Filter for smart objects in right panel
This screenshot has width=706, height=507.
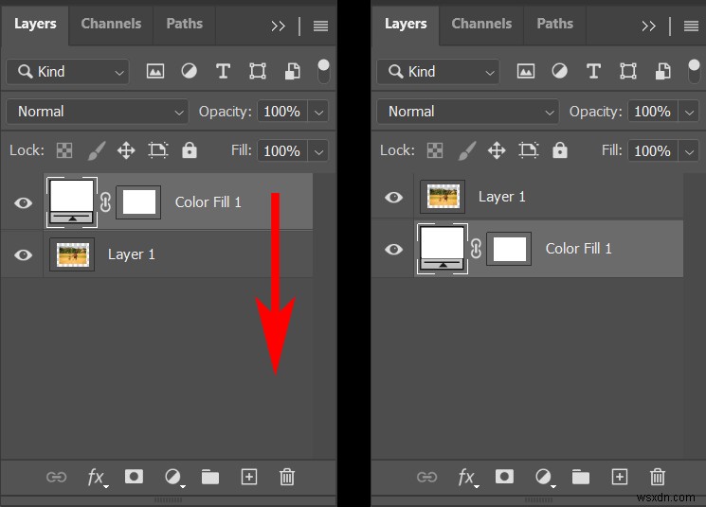click(663, 71)
